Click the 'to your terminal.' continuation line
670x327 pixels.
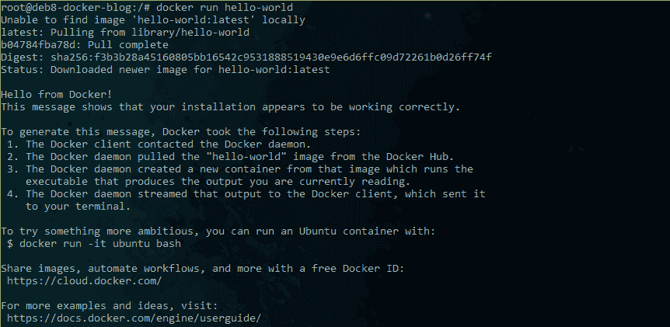[79, 206]
